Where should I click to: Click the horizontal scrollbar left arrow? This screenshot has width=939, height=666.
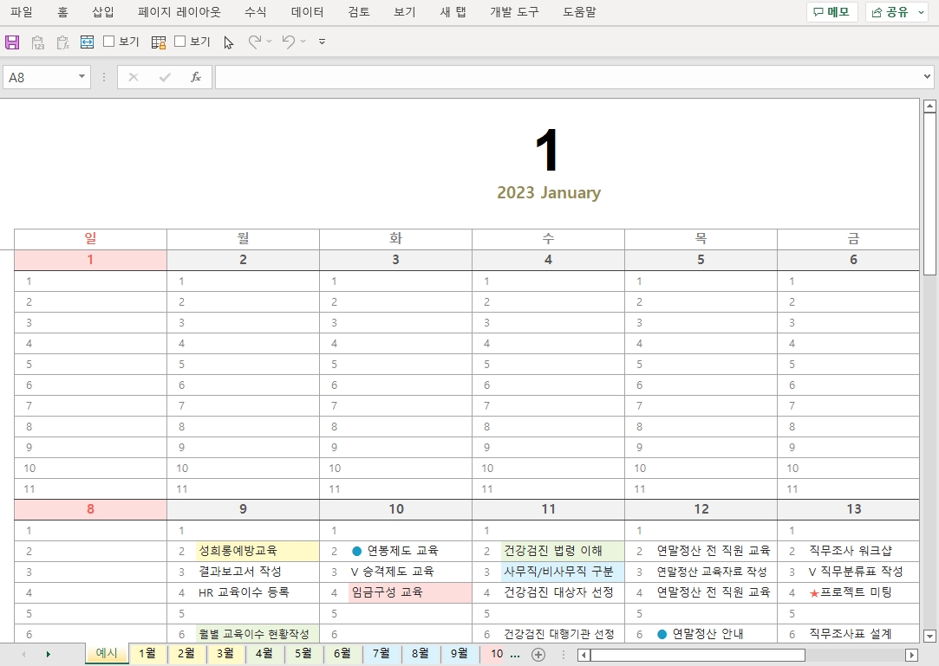pos(584,656)
